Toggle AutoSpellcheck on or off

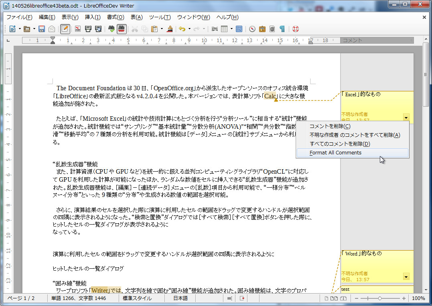(x=121, y=28)
